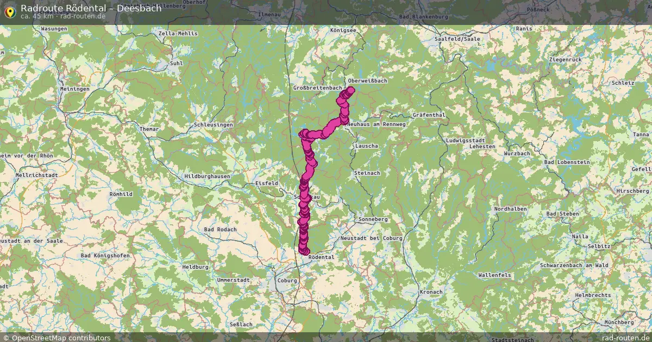Click the Ziegenrück label
The image size is (652, 342).
pos(565,59)
